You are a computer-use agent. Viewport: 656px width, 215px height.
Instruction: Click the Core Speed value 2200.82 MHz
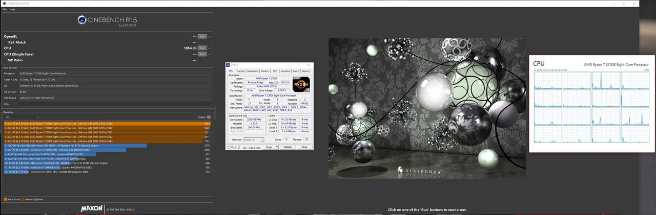coord(255,120)
